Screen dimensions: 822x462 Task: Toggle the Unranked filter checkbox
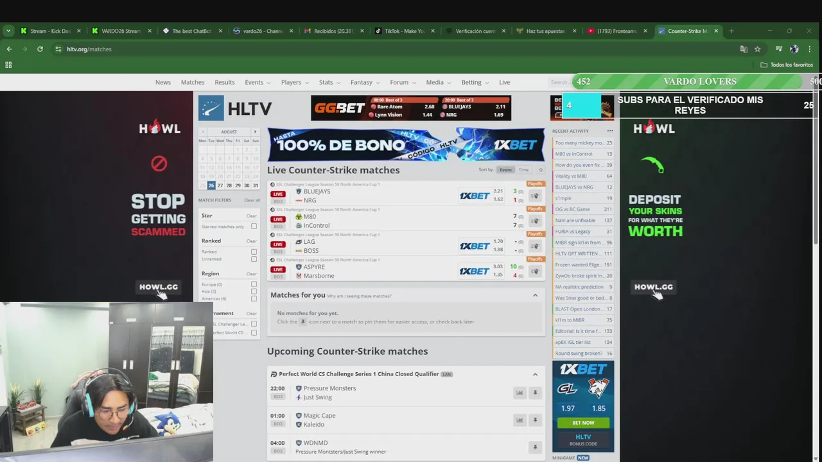[x=254, y=259]
